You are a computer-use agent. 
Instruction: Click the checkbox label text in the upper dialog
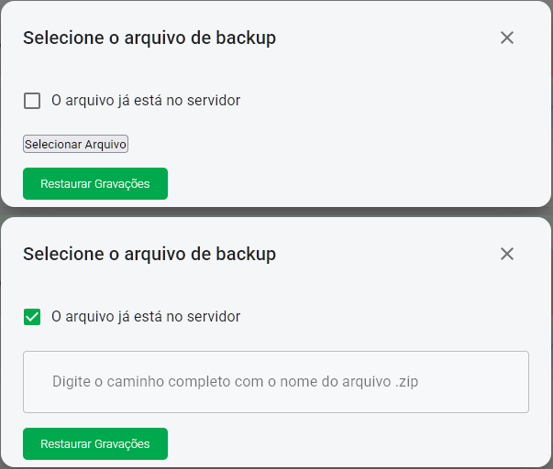click(146, 101)
